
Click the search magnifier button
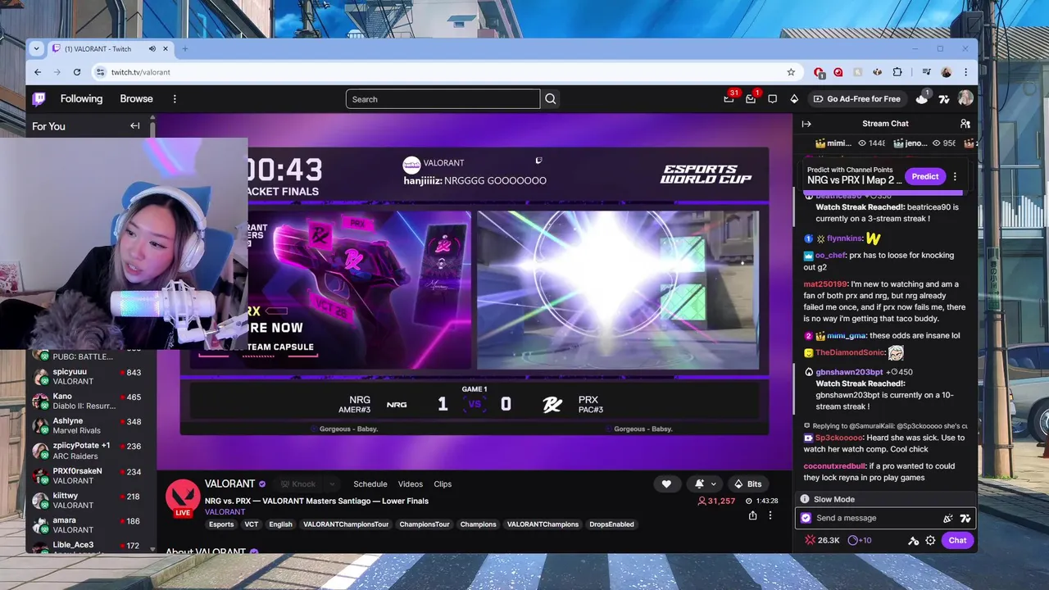(551, 99)
